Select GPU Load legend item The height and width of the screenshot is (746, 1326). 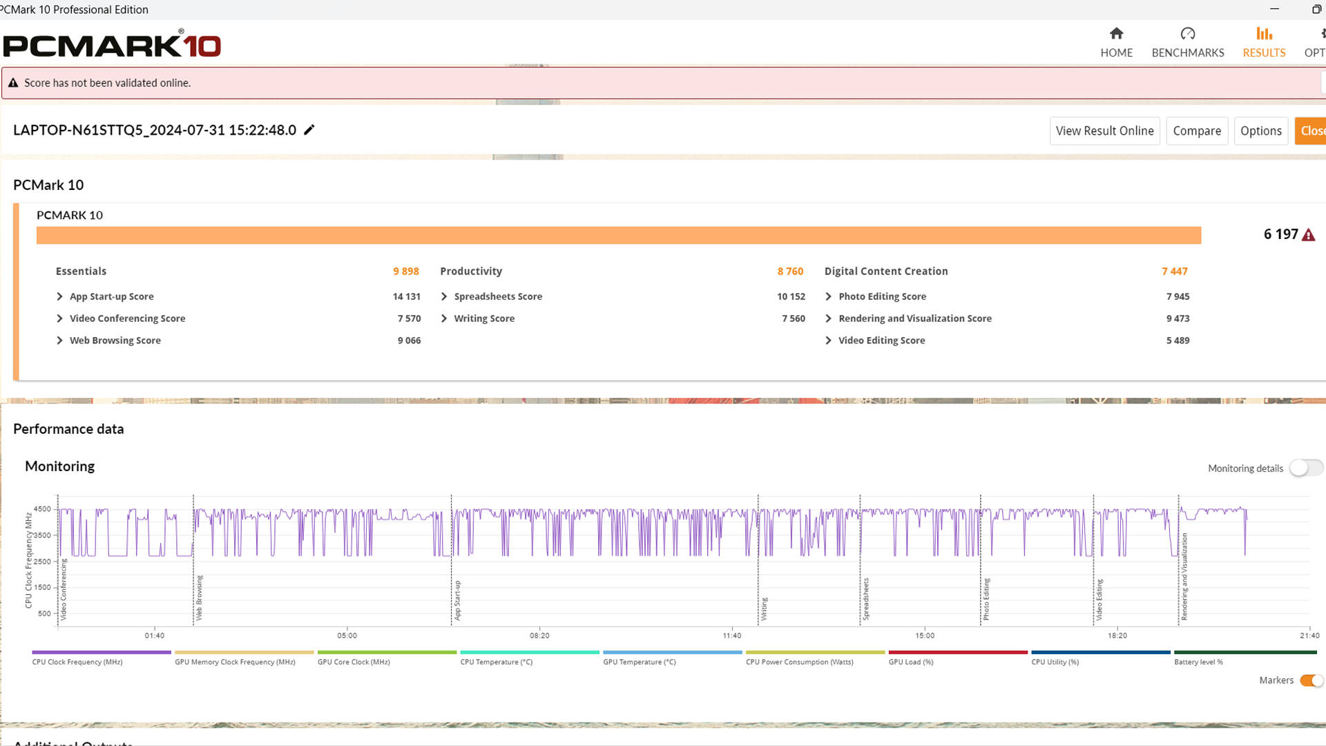(x=910, y=662)
